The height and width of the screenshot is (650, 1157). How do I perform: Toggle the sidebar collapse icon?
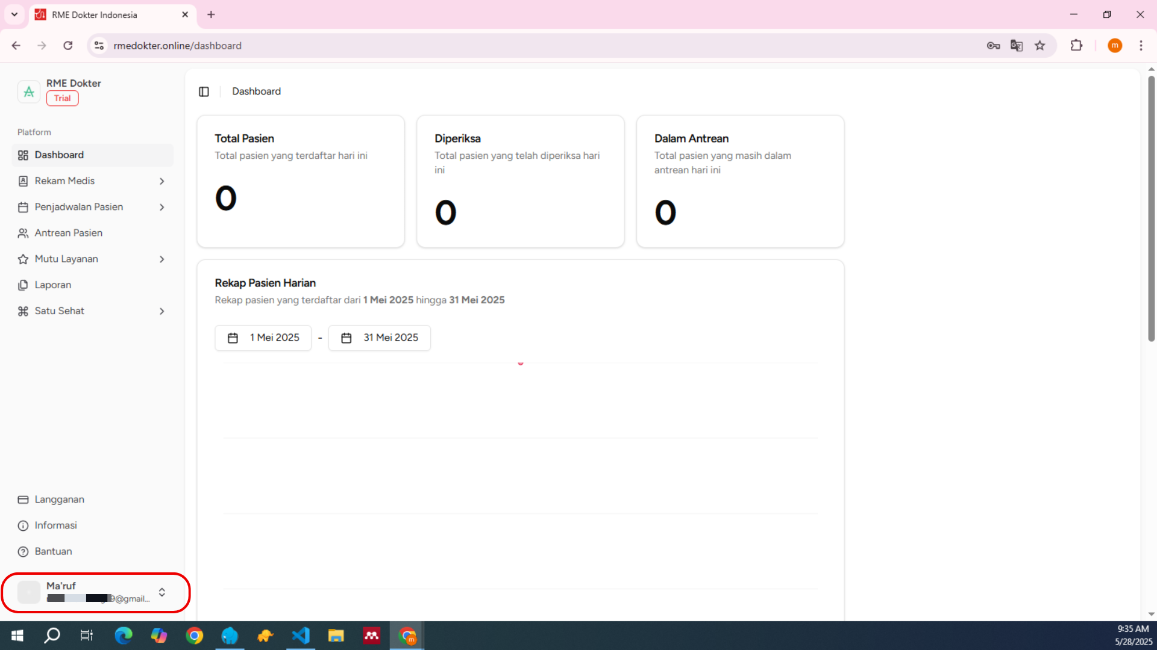(204, 91)
